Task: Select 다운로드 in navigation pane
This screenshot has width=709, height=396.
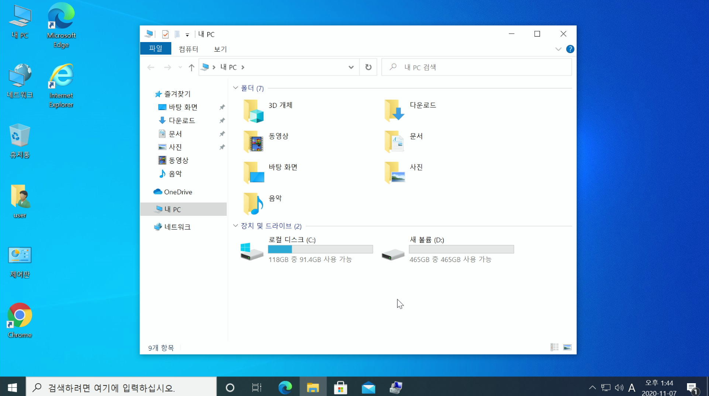Action: [x=177, y=120]
